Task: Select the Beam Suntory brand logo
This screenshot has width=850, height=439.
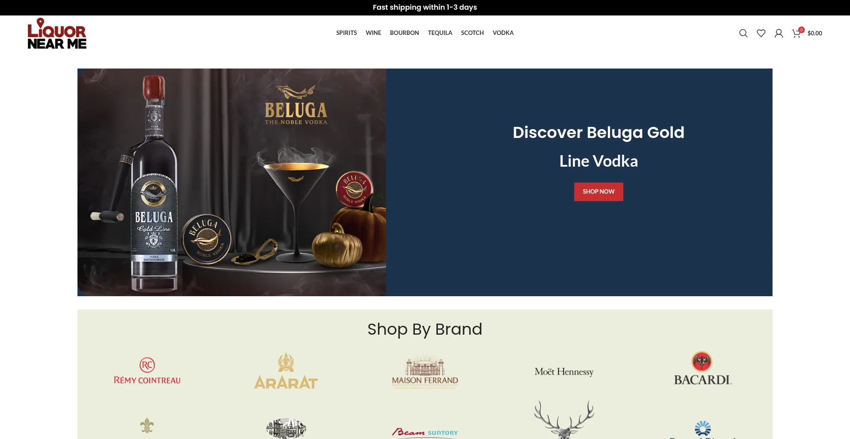Action: [x=425, y=432]
